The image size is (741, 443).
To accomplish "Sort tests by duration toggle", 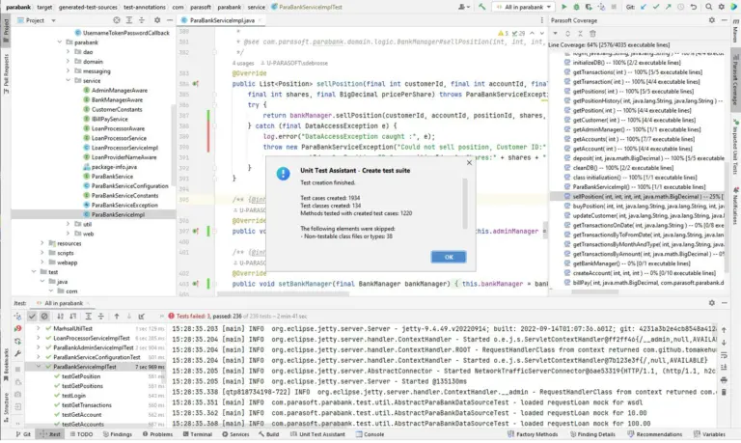I will tap(72, 317).
